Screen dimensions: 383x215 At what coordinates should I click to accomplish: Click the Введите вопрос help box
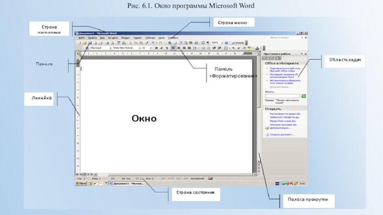pos(285,38)
